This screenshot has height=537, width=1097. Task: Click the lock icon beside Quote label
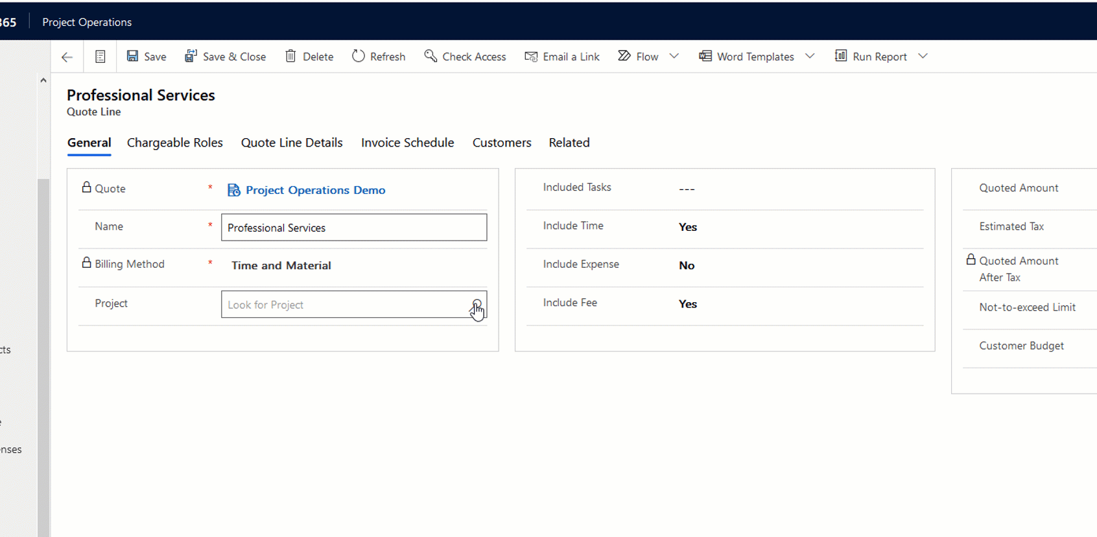[x=86, y=187]
